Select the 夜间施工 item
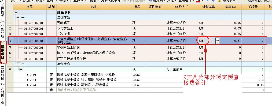This screenshot has height=106, width=272. [x=63, y=23]
